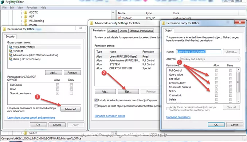Click the Name field showing Users (RIPI12160\Users)

point(199,51)
